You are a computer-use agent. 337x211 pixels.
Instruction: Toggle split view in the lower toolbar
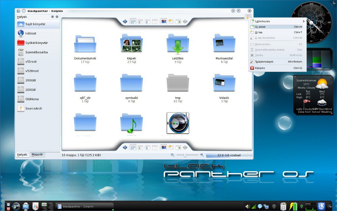178,148
